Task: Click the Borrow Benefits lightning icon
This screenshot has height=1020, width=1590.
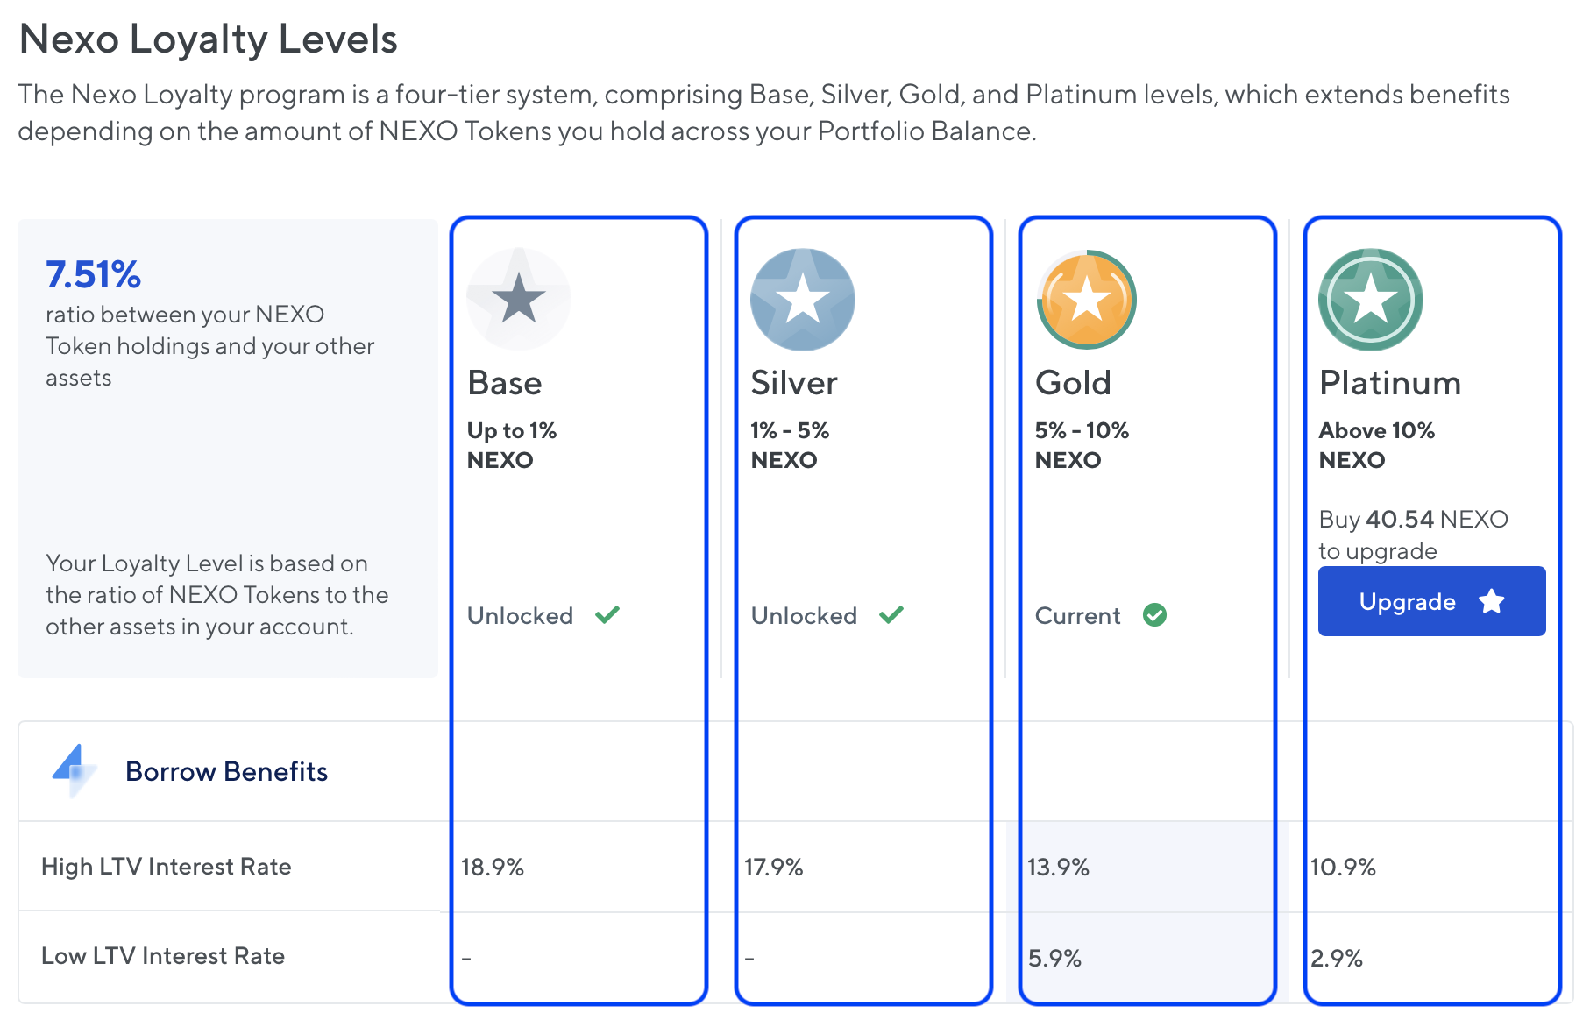Action: click(x=74, y=770)
